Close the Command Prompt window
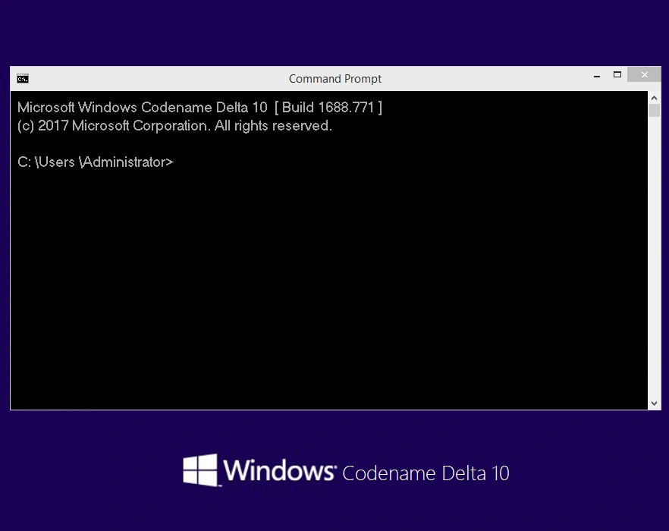This screenshot has height=531, width=669. coord(644,74)
